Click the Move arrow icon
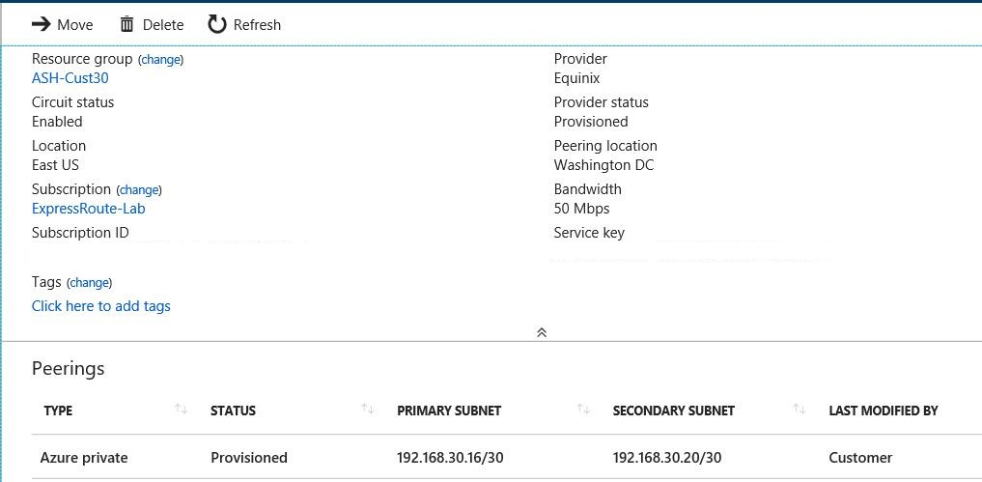Image resolution: width=982 pixels, height=482 pixels. pyautogui.click(x=42, y=24)
